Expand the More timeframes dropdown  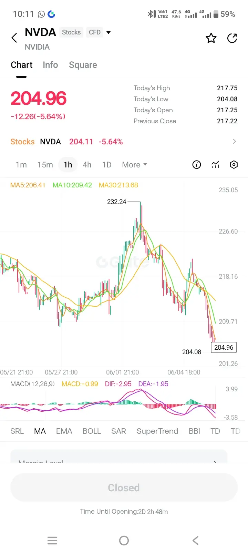[135, 165]
